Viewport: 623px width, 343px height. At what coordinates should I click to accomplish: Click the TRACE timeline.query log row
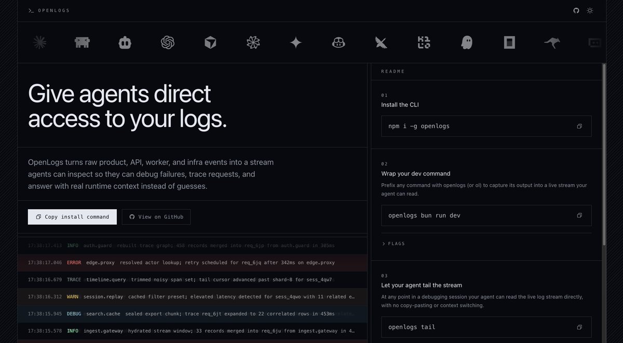[192, 280]
